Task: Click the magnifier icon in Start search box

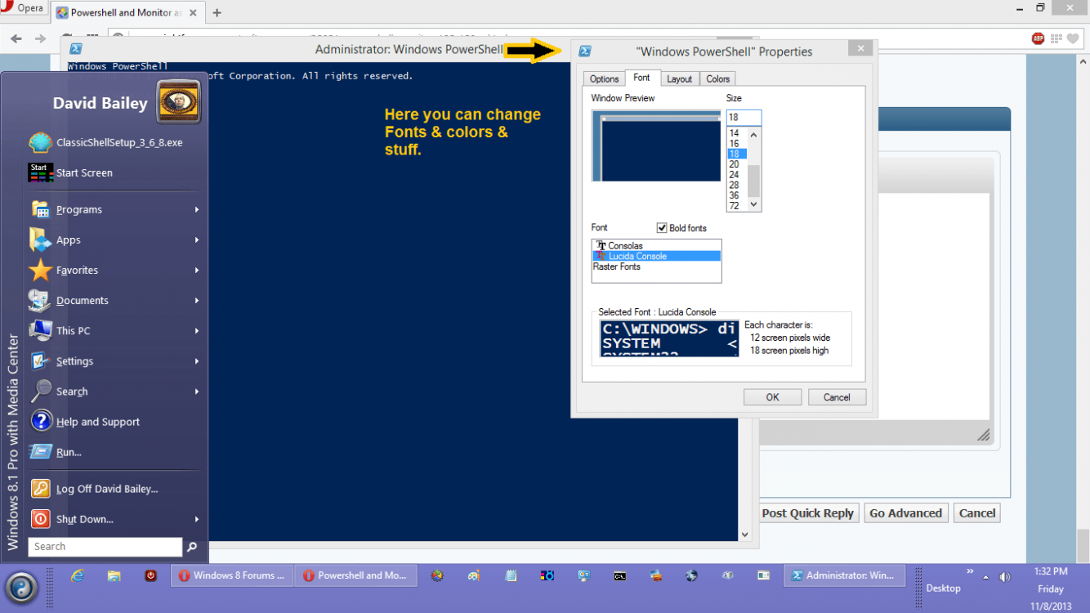Action: 192,547
